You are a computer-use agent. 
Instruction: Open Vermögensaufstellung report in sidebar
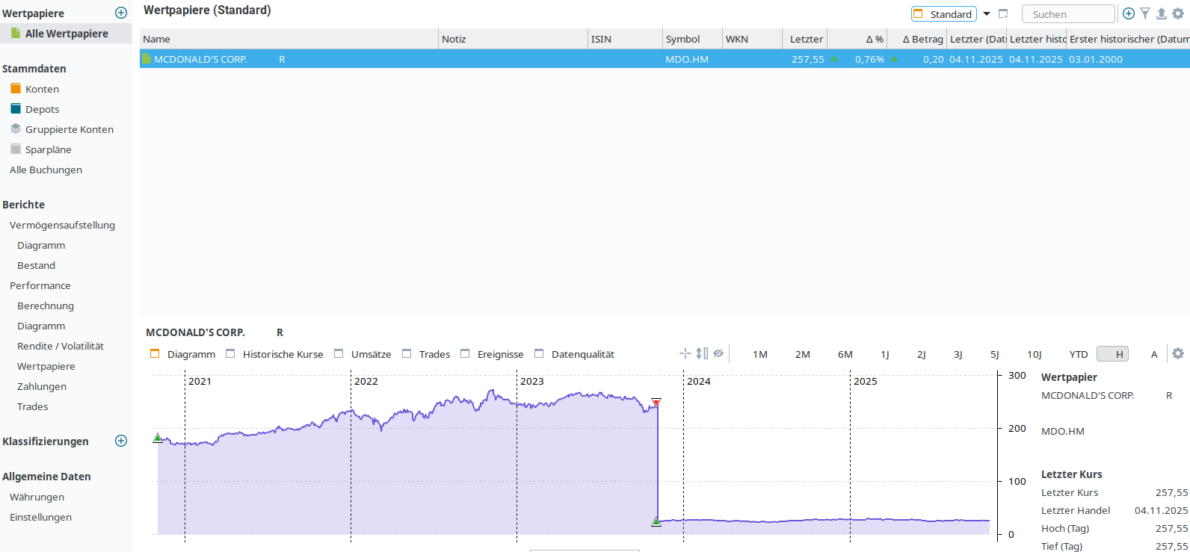coord(62,225)
